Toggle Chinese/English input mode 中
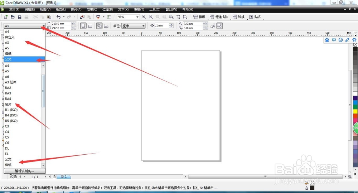This screenshot has height=193, width=358. [x=334, y=40]
